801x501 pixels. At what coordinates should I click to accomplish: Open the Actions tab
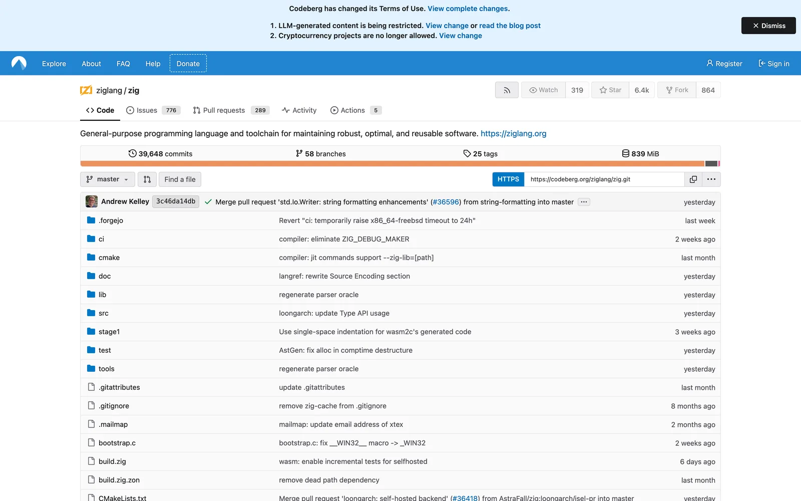point(356,110)
